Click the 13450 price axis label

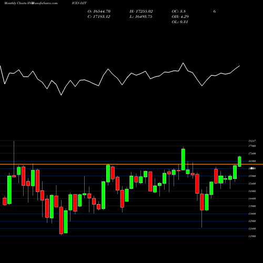coord(252,214)
